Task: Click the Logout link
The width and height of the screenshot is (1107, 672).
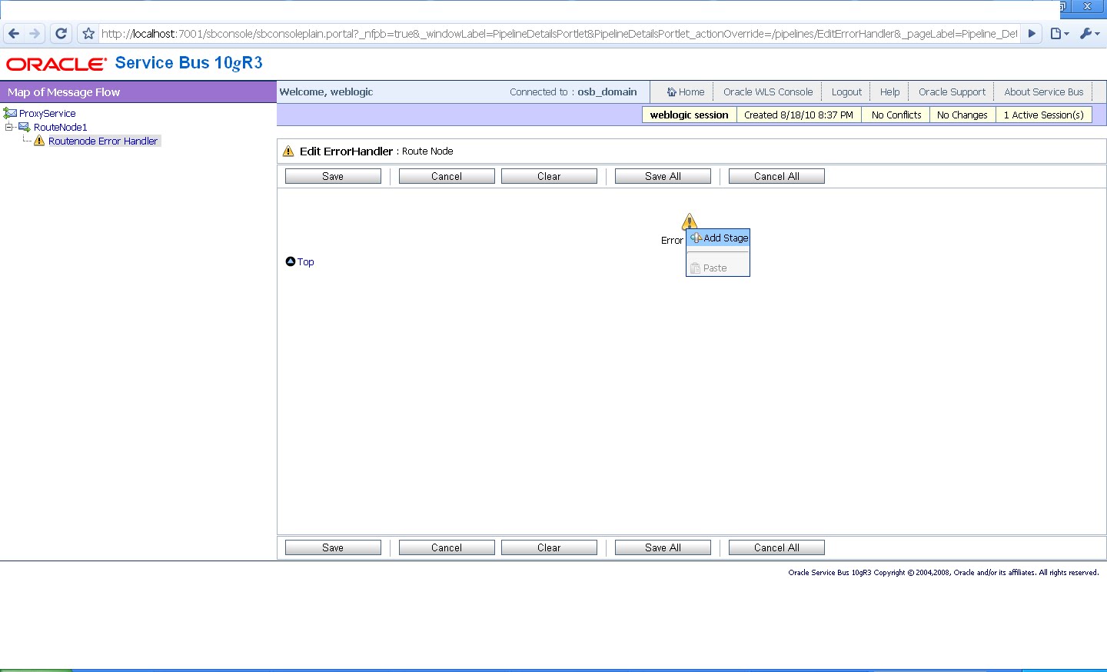Action: (x=846, y=91)
